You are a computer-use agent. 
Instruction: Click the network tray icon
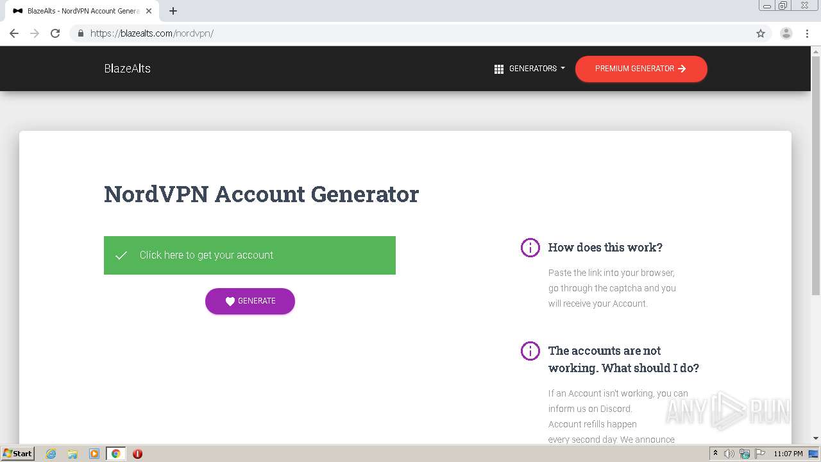pos(745,454)
